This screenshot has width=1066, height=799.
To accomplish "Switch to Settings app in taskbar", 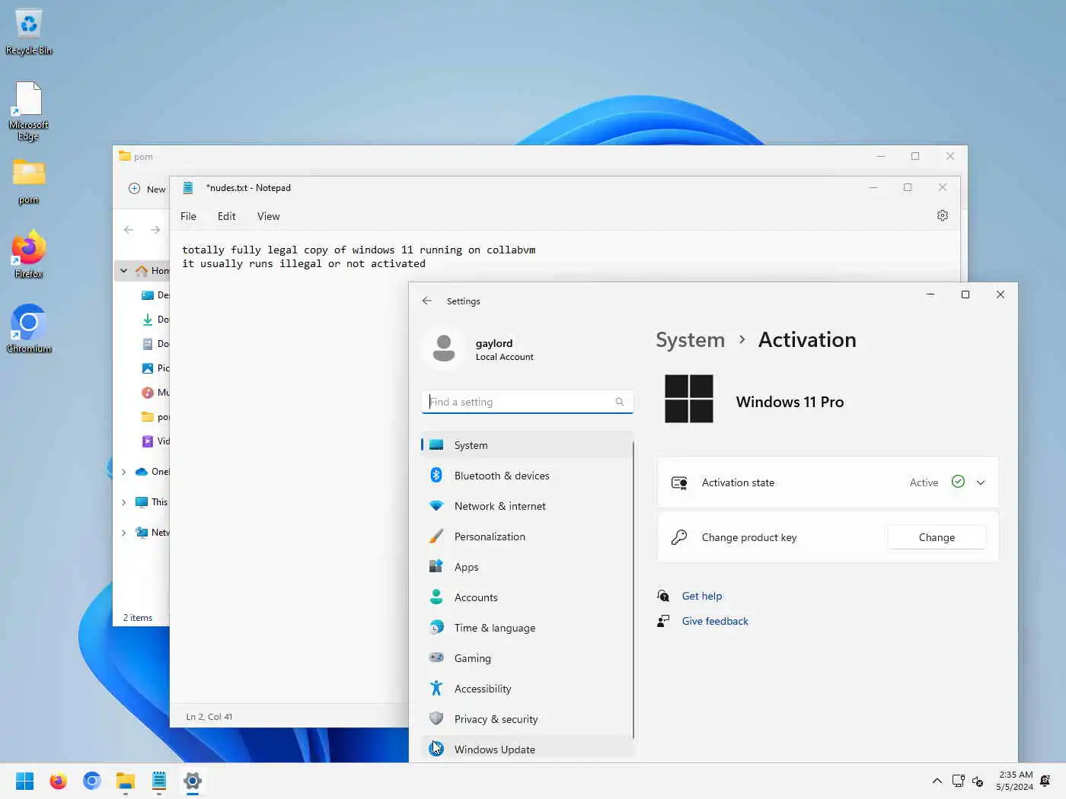I will pos(192,781).
